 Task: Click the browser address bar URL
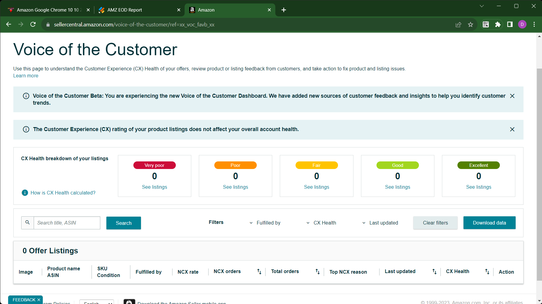pos(134,25)
